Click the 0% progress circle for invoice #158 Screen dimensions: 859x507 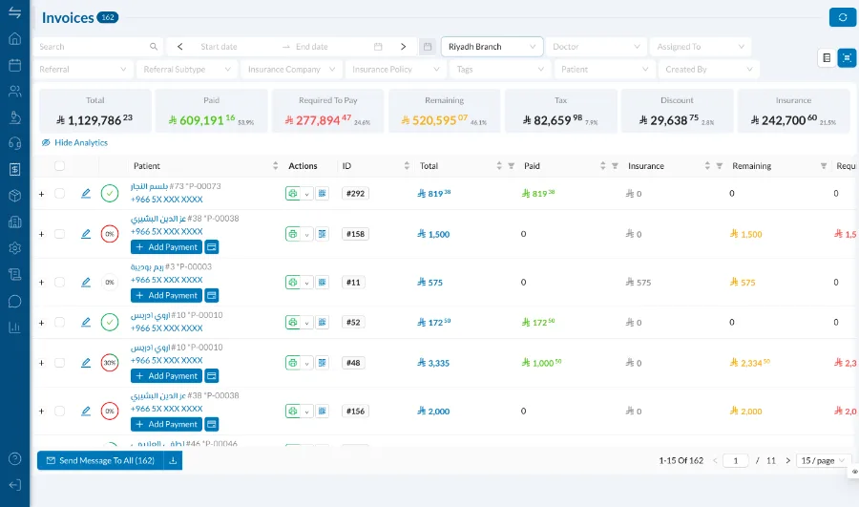(110, 234)
